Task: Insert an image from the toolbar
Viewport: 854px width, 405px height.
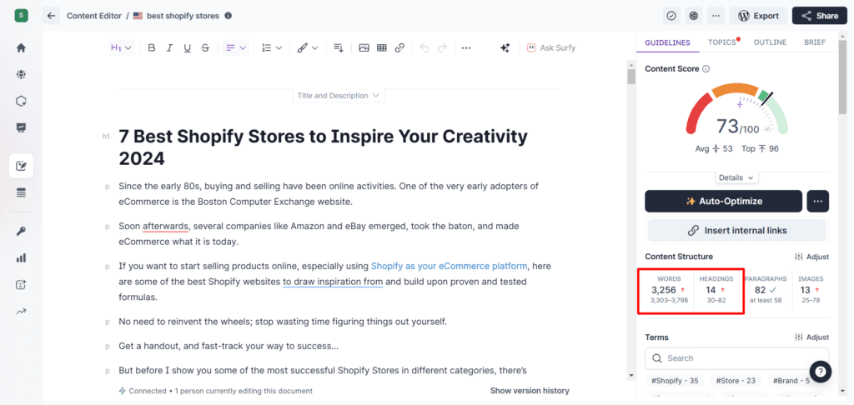Action: (x=364, y=47)
